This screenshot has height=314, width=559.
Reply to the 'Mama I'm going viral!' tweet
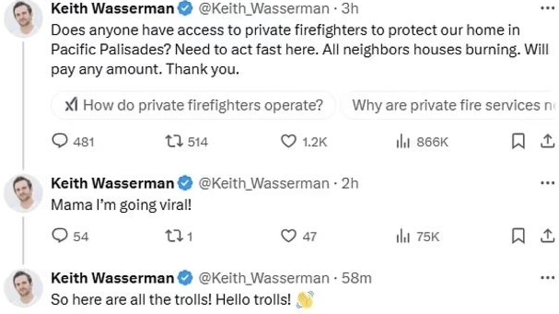(x=61, y=235)
